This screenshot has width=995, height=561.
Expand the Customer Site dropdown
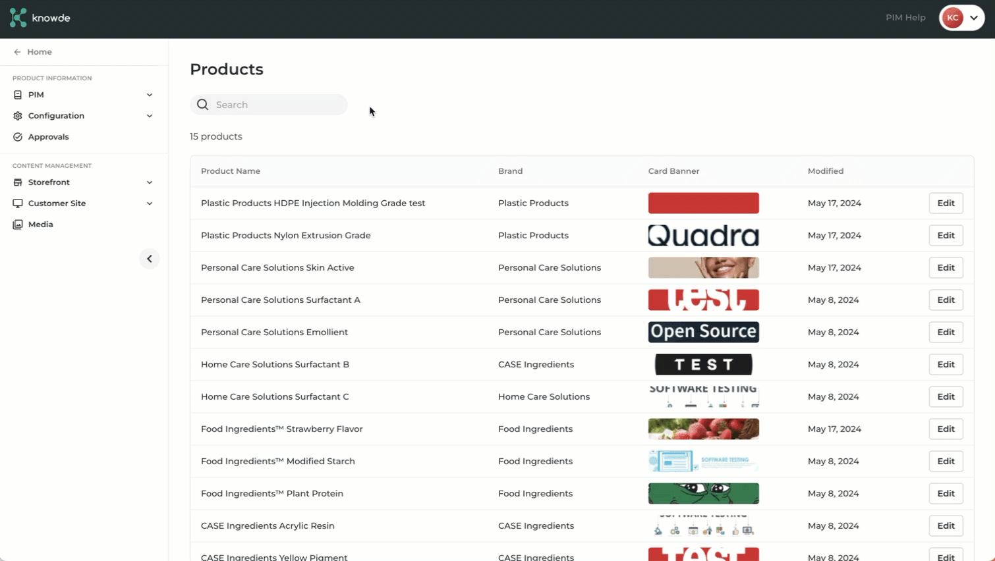[x=150, y=203]
